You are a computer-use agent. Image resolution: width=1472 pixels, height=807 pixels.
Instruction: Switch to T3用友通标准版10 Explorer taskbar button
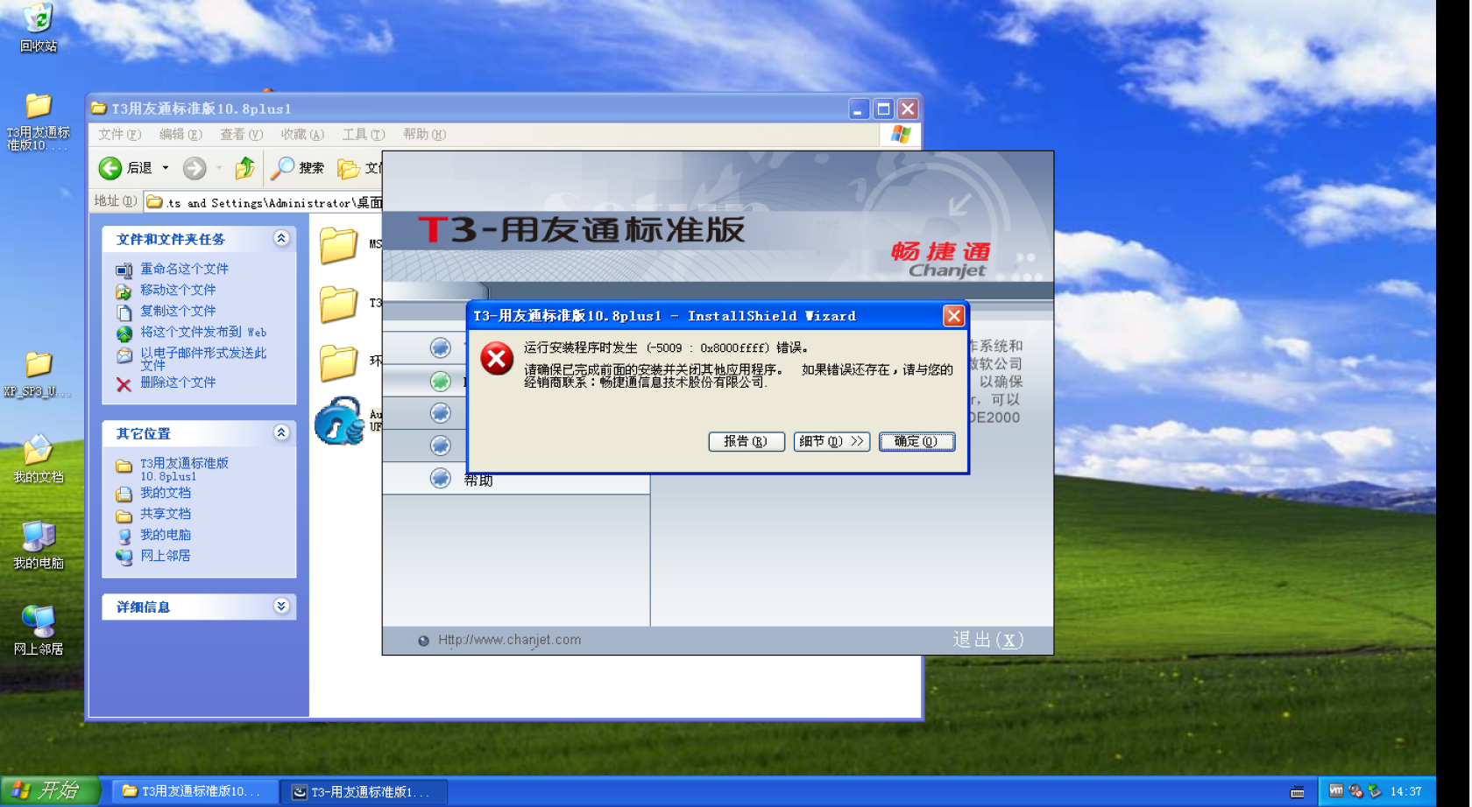click(x=195, y=791)
